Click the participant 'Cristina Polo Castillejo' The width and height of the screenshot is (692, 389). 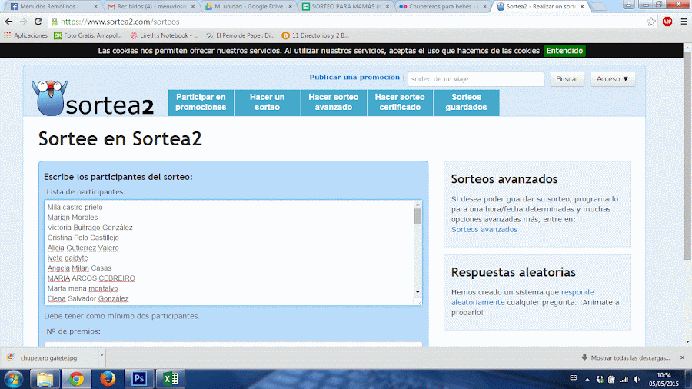(x=83, y=238)
